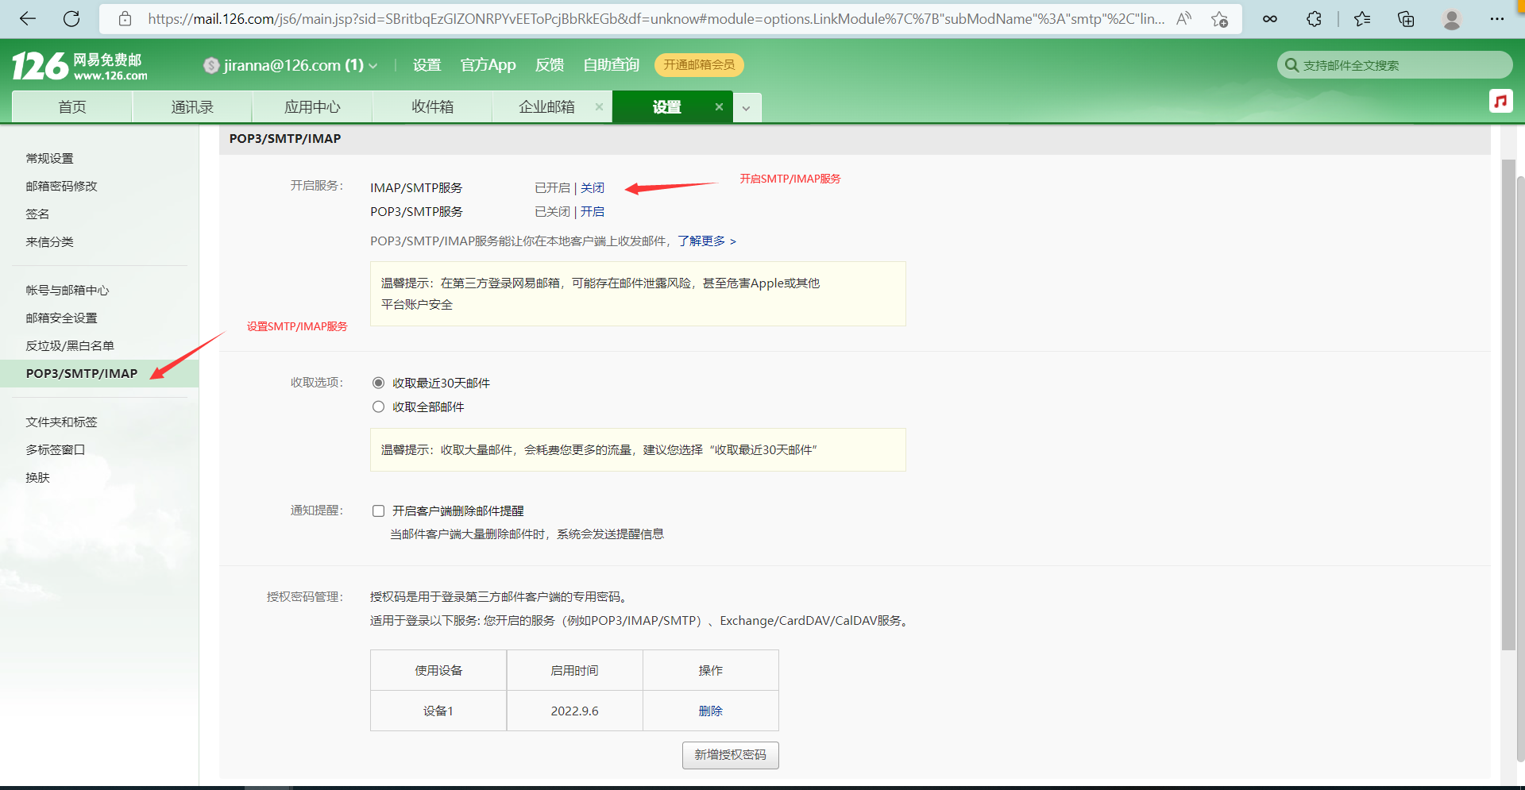This screenshot has height=790, width=1525.
Task: Open 邮箱密码修改 in the sidebar
Action: click(61, 186)
